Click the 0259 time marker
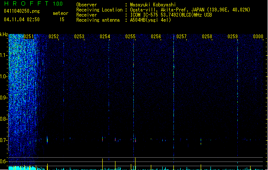This screenshot has width=268, height=170. tap(233, 37)
